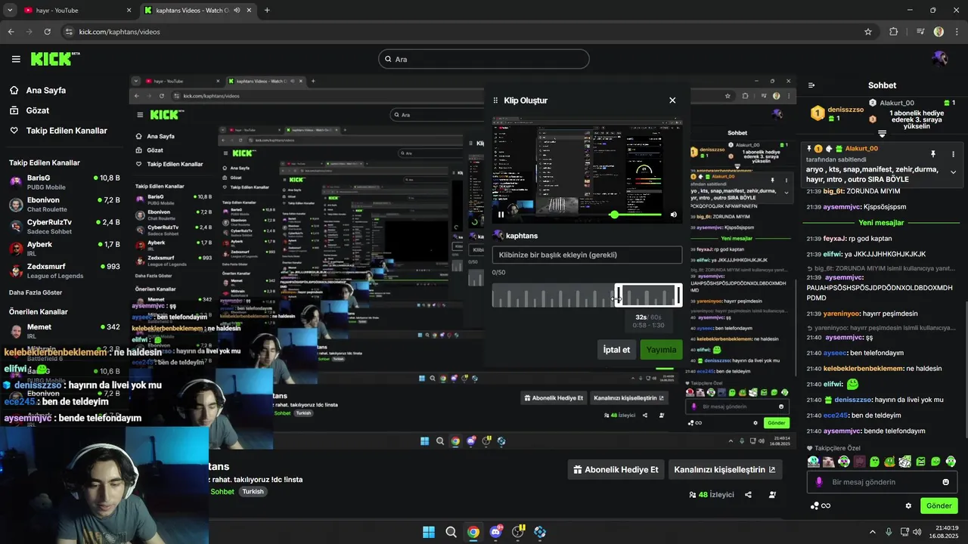
Task: Open Chrome media controls icon
Action: (920, 32)
